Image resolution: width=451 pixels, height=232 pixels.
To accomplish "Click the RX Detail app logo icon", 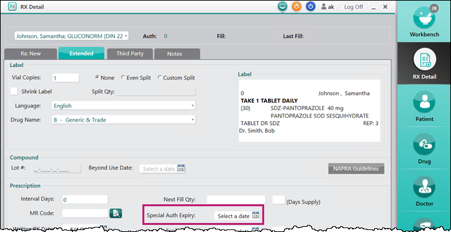I will (x=12, y=6).
